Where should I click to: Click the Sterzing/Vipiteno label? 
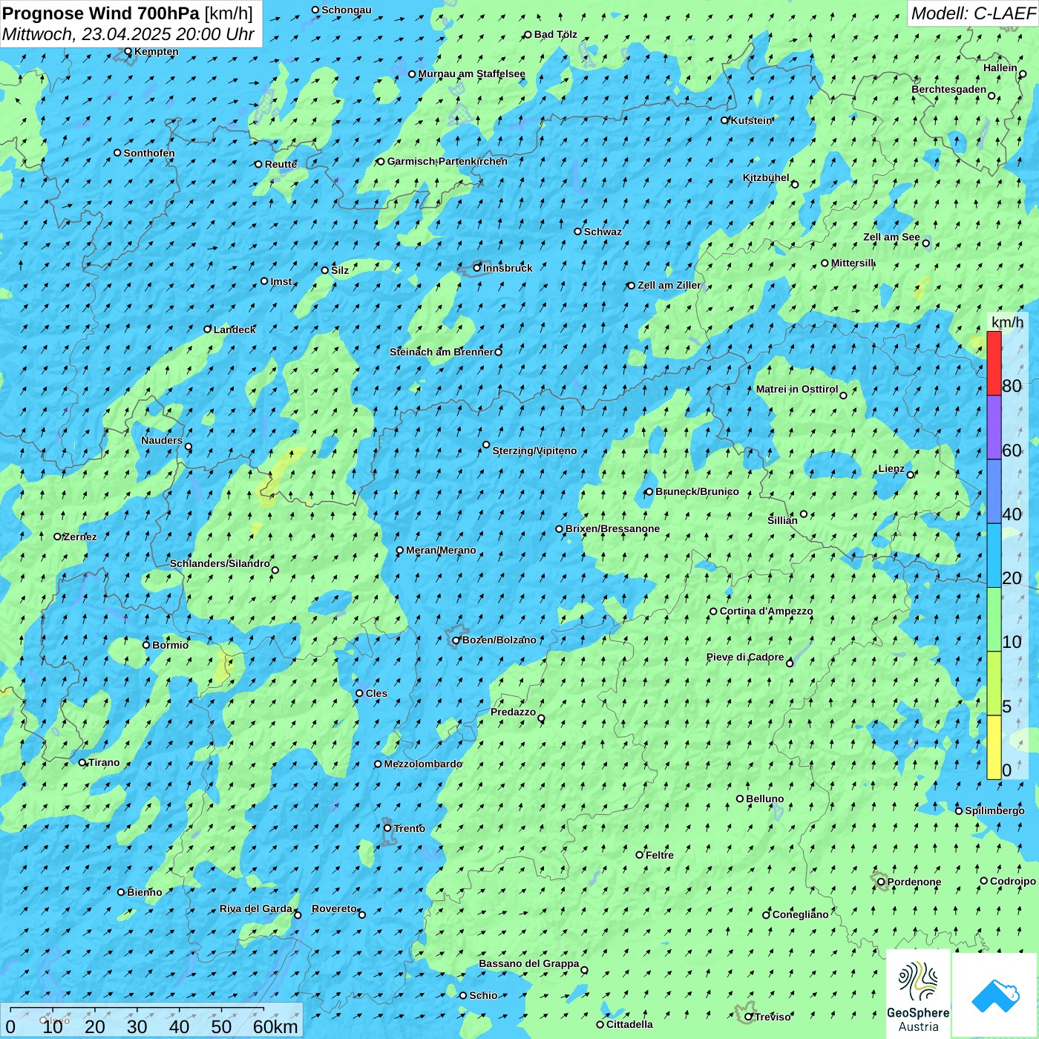pyautogui.click(x=534, y=451)
